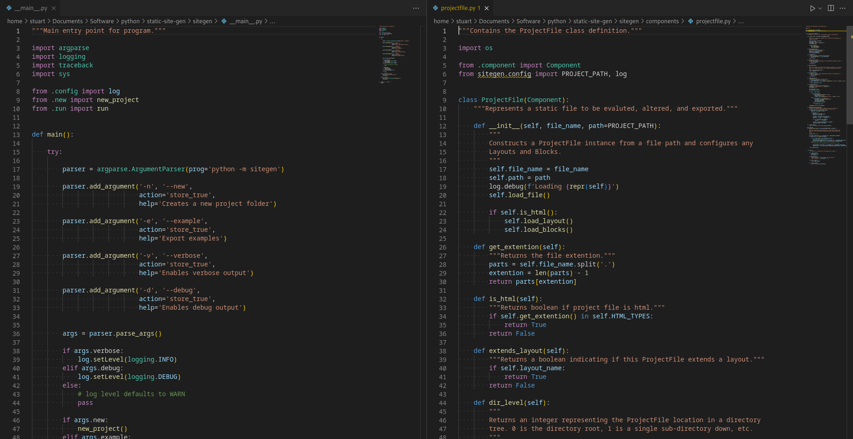853x439 pixels.
Task: Click 'from .new import new_project' line
Action: 85,100
